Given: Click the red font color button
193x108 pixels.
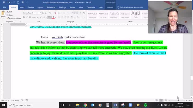Looking at the screenshot, I should 53,17.
